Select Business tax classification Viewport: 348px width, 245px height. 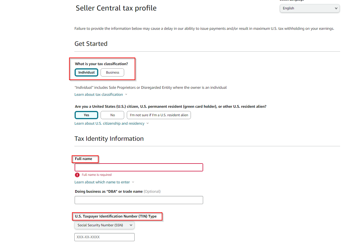click(112, 72)
